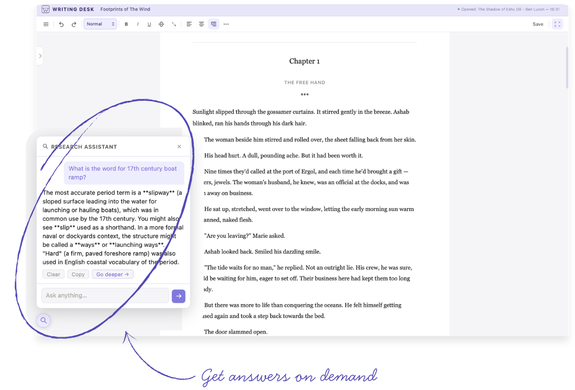Center-align the text

[x=202, y=24]
